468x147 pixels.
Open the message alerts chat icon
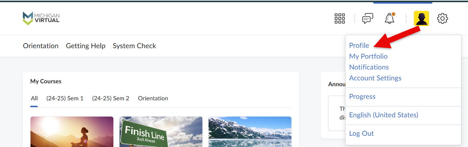click(368, 18)
